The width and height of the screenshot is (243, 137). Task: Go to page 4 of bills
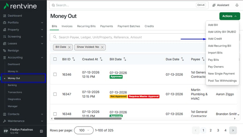tap(226, 130)
